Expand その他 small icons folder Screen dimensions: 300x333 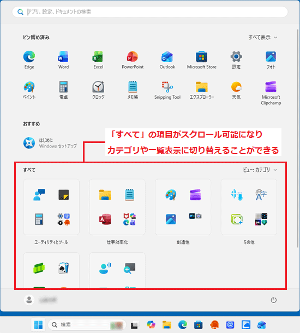261,219
